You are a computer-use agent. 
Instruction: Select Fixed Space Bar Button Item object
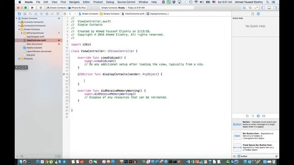pos(255,148)
